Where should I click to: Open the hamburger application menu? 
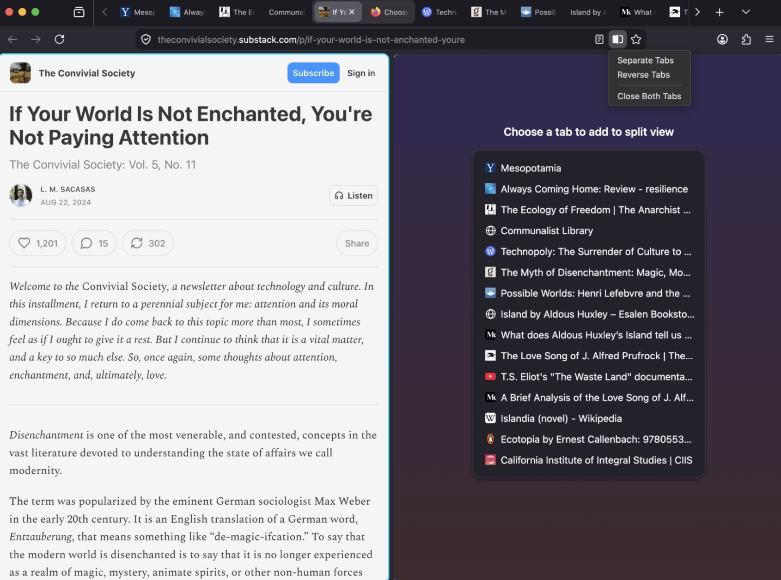[x=769, y=40]
